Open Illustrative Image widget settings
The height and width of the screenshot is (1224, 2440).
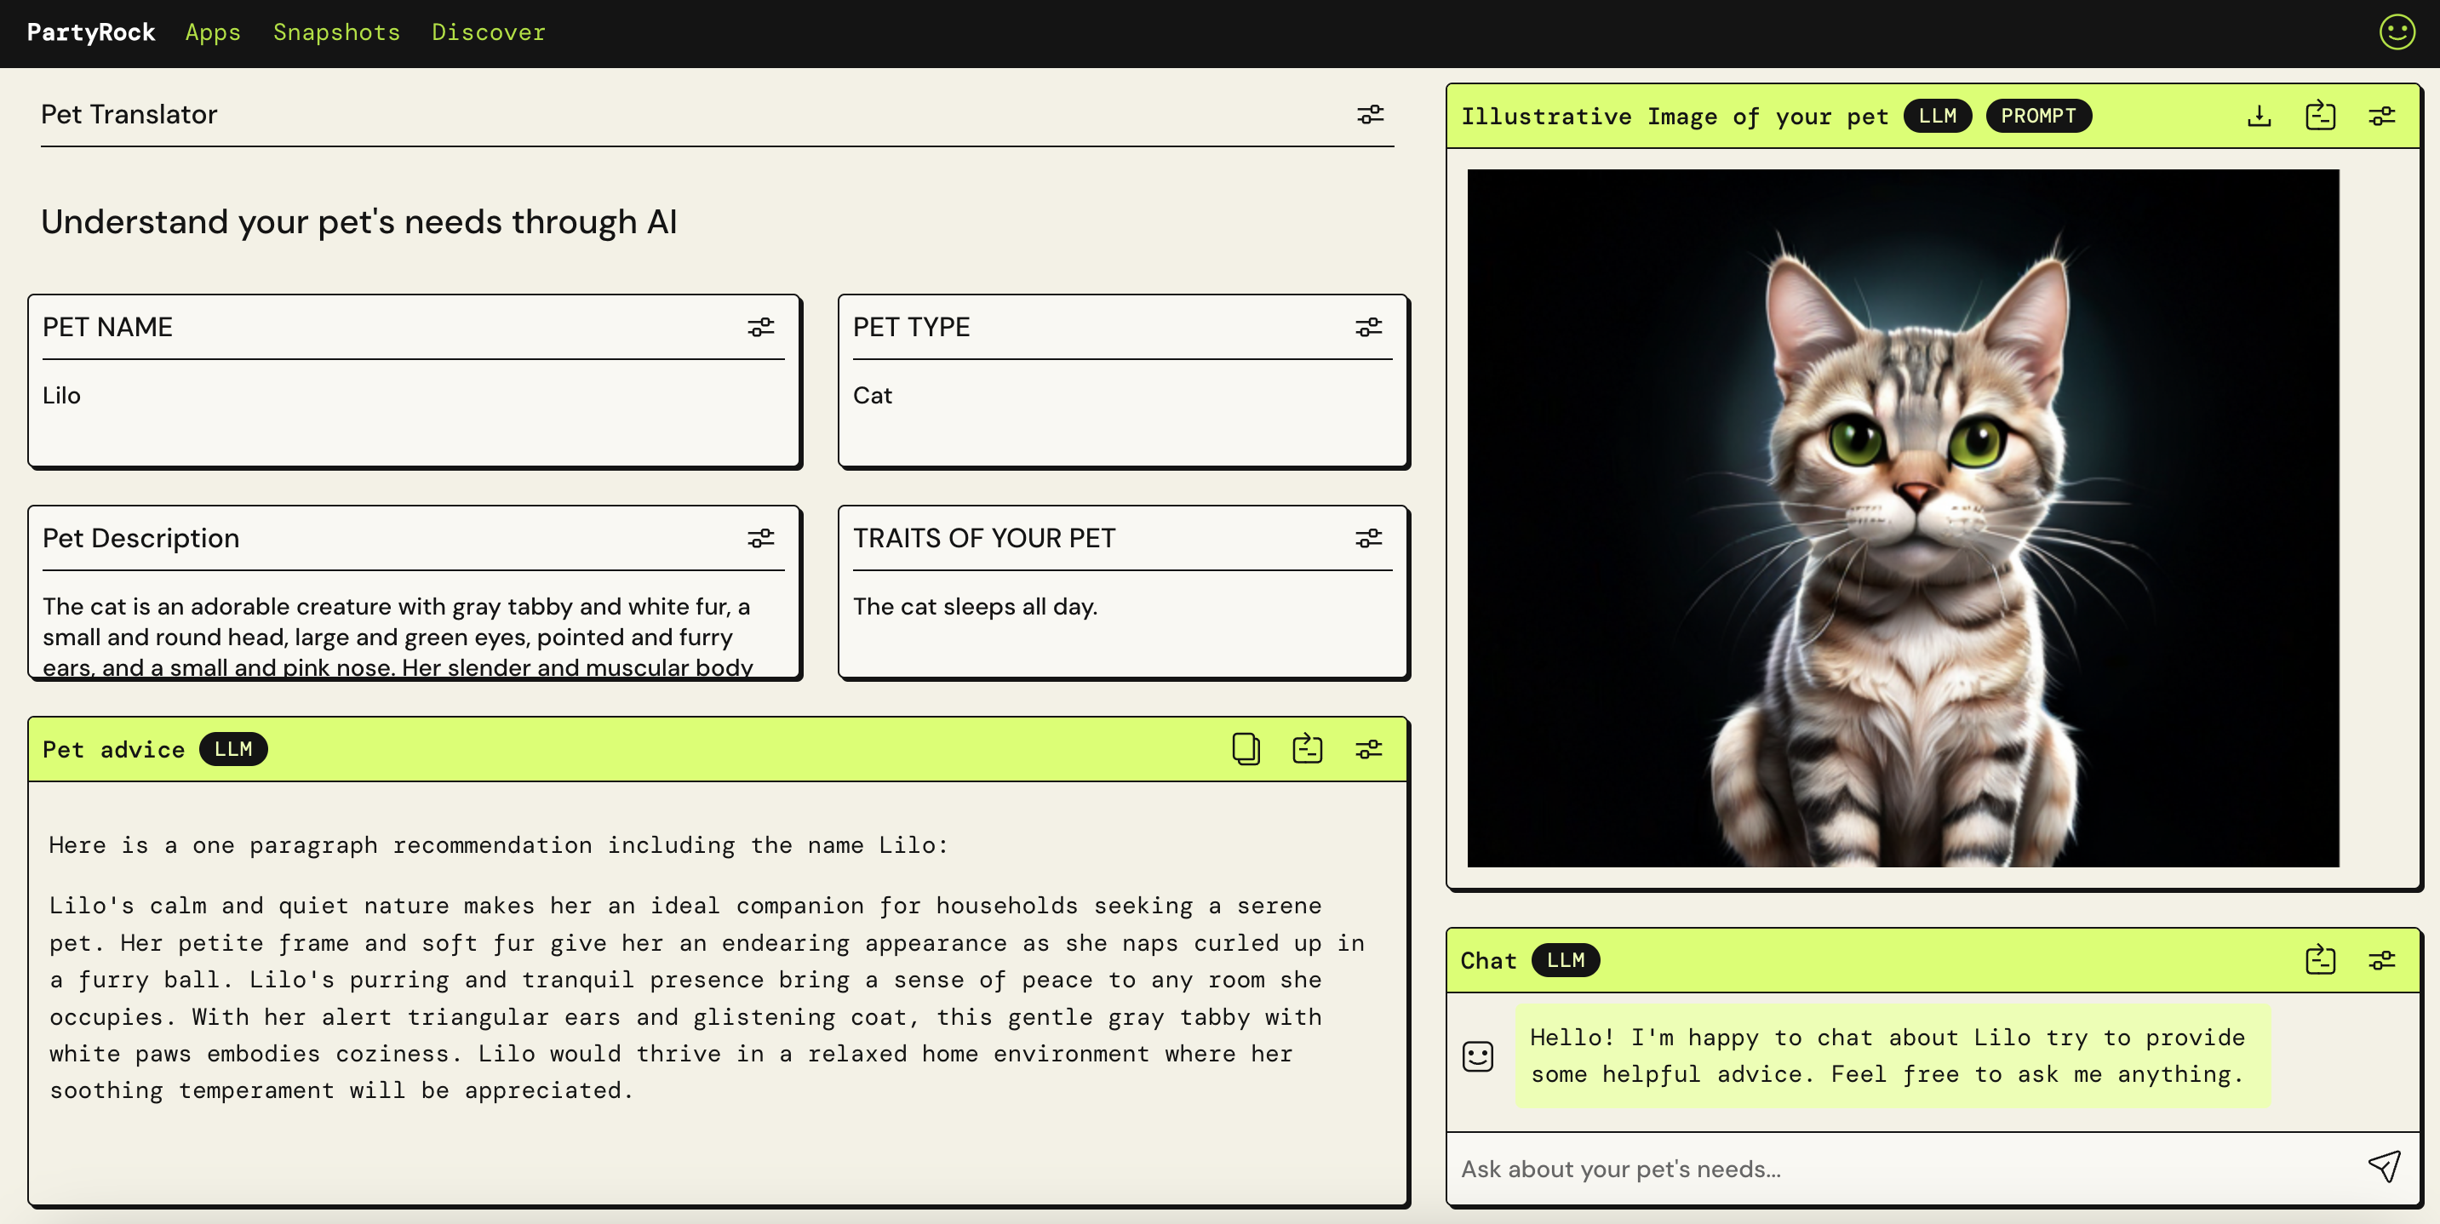pos(2381,116)
